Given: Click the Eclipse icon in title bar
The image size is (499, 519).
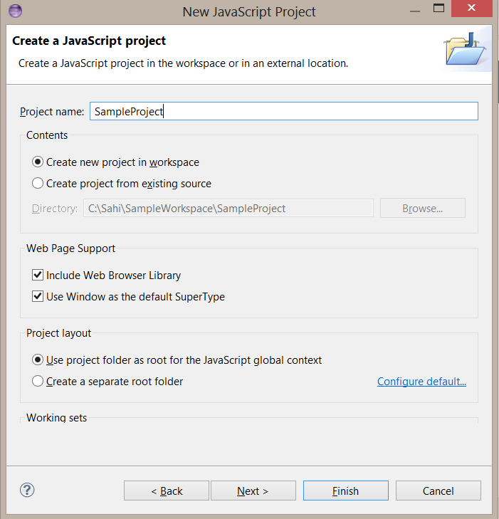Looking at the screenshot, I should click(15, 11).
